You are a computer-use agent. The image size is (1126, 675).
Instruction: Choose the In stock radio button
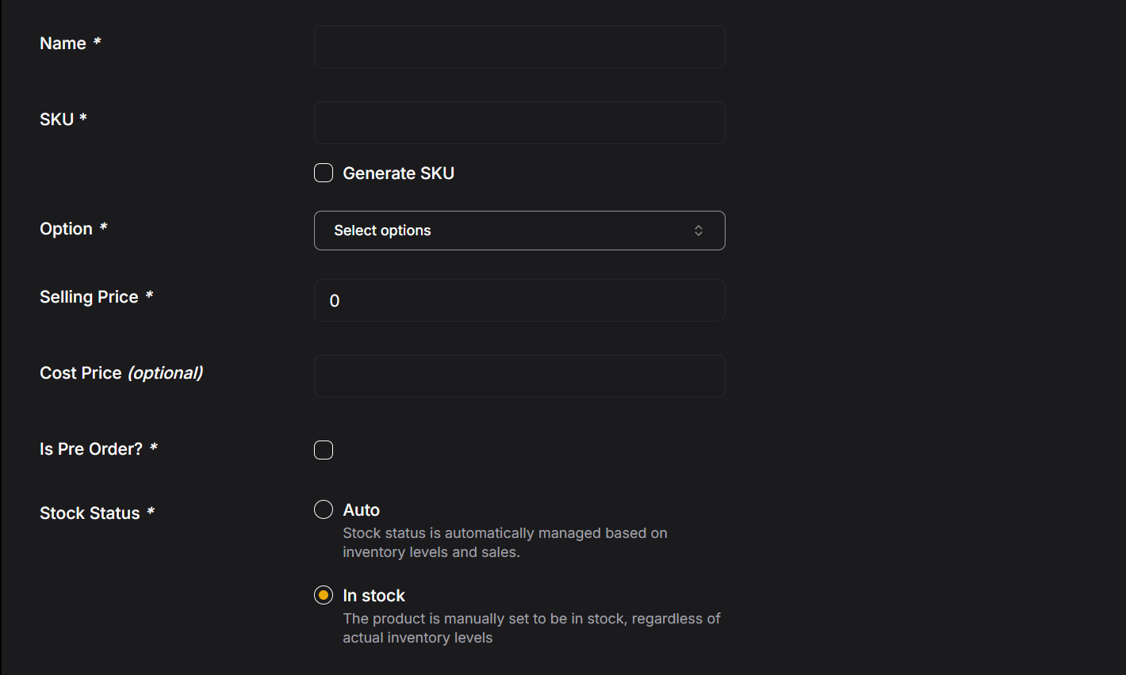tap(324, 595)
